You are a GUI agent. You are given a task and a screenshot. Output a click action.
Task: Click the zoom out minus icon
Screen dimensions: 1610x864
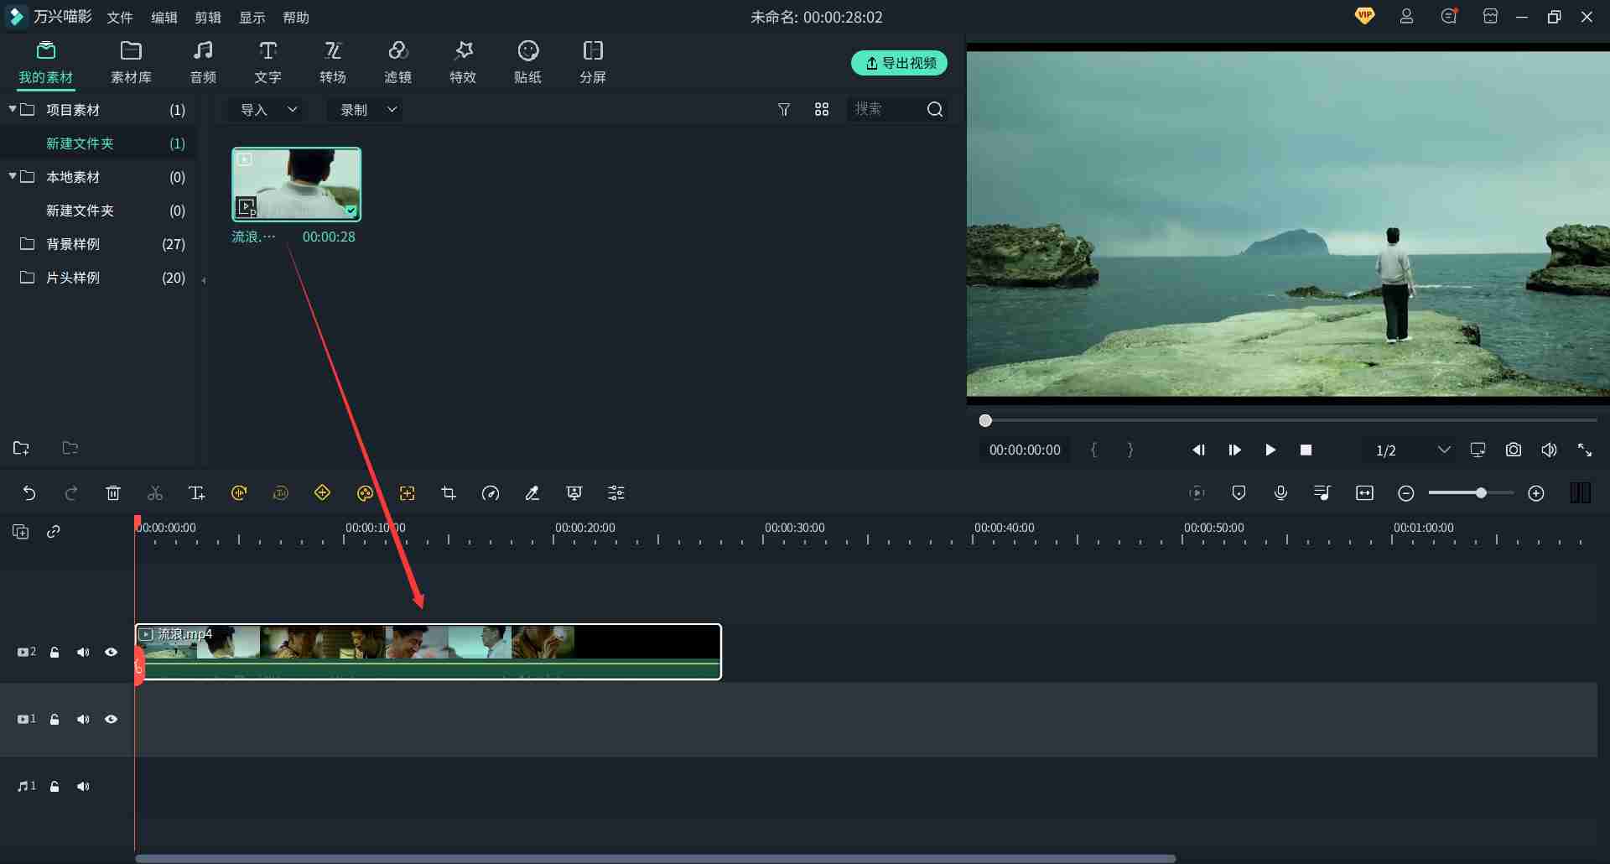point(1406,493)
